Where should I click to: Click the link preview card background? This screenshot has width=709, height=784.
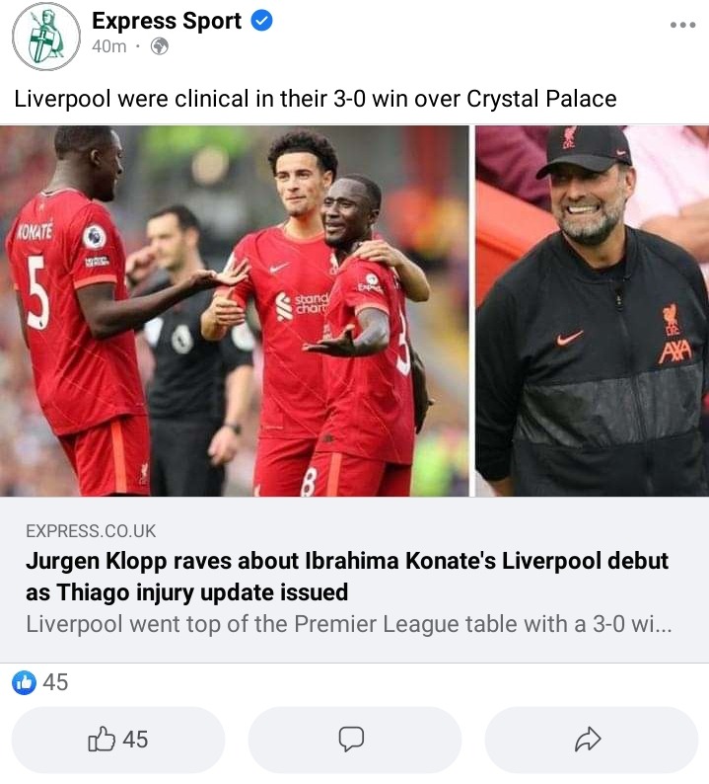[355, 580]
